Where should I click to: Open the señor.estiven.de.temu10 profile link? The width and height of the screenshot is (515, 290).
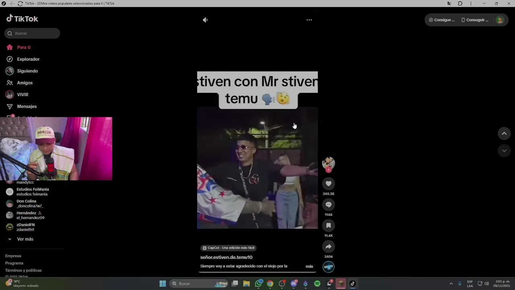(226, 257)
